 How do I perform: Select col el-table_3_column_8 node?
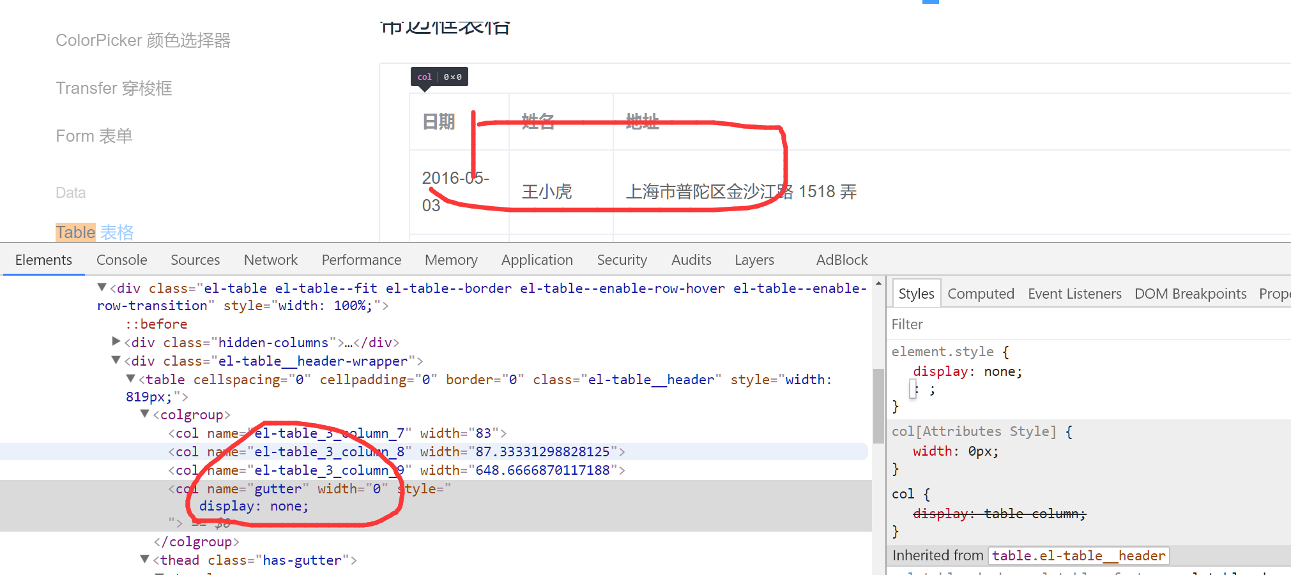(396, 452)
